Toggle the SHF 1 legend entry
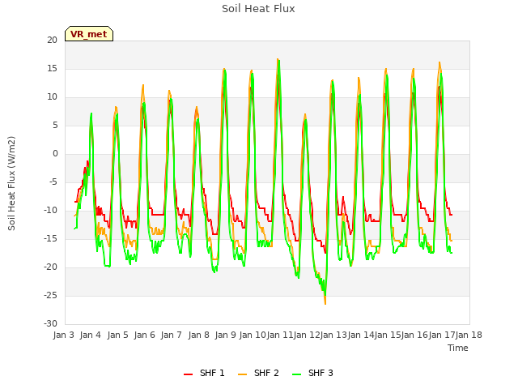This screenshot has width=518, height=389. [x=204, y=373]
